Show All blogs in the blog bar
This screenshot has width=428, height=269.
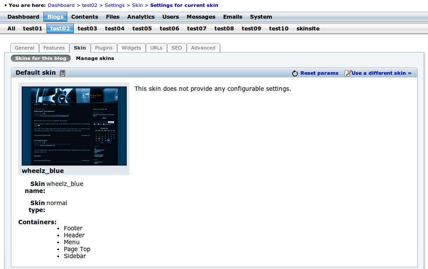click(x=11, y=28)
